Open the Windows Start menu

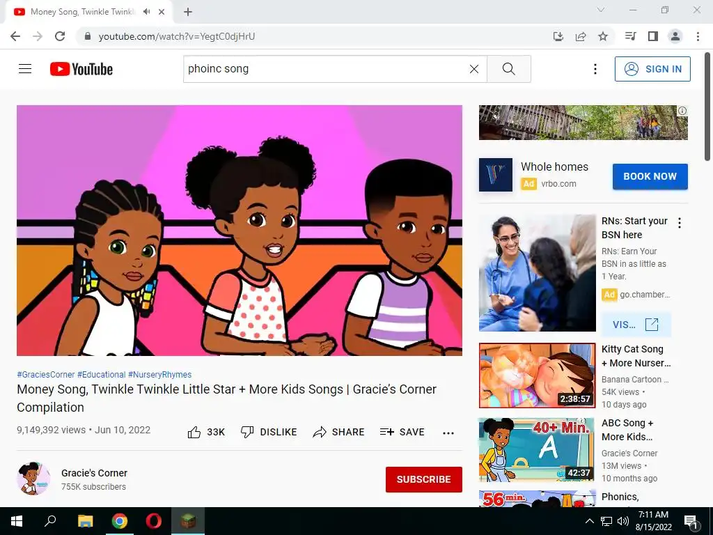click(x=17, y=521)
